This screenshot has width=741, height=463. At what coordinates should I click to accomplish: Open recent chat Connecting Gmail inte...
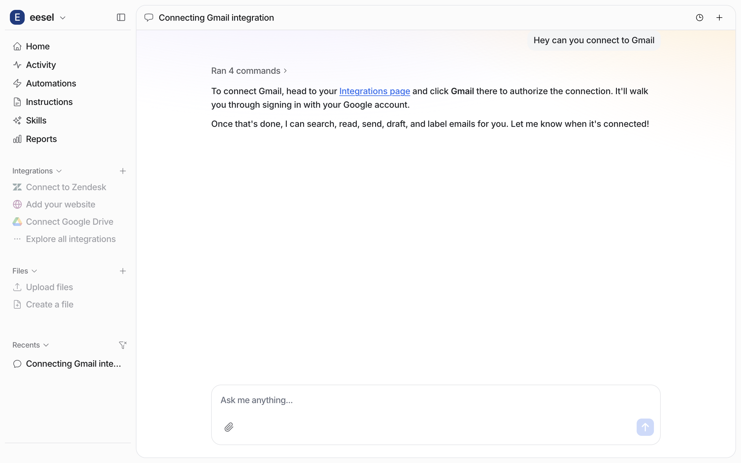point(68,364)
